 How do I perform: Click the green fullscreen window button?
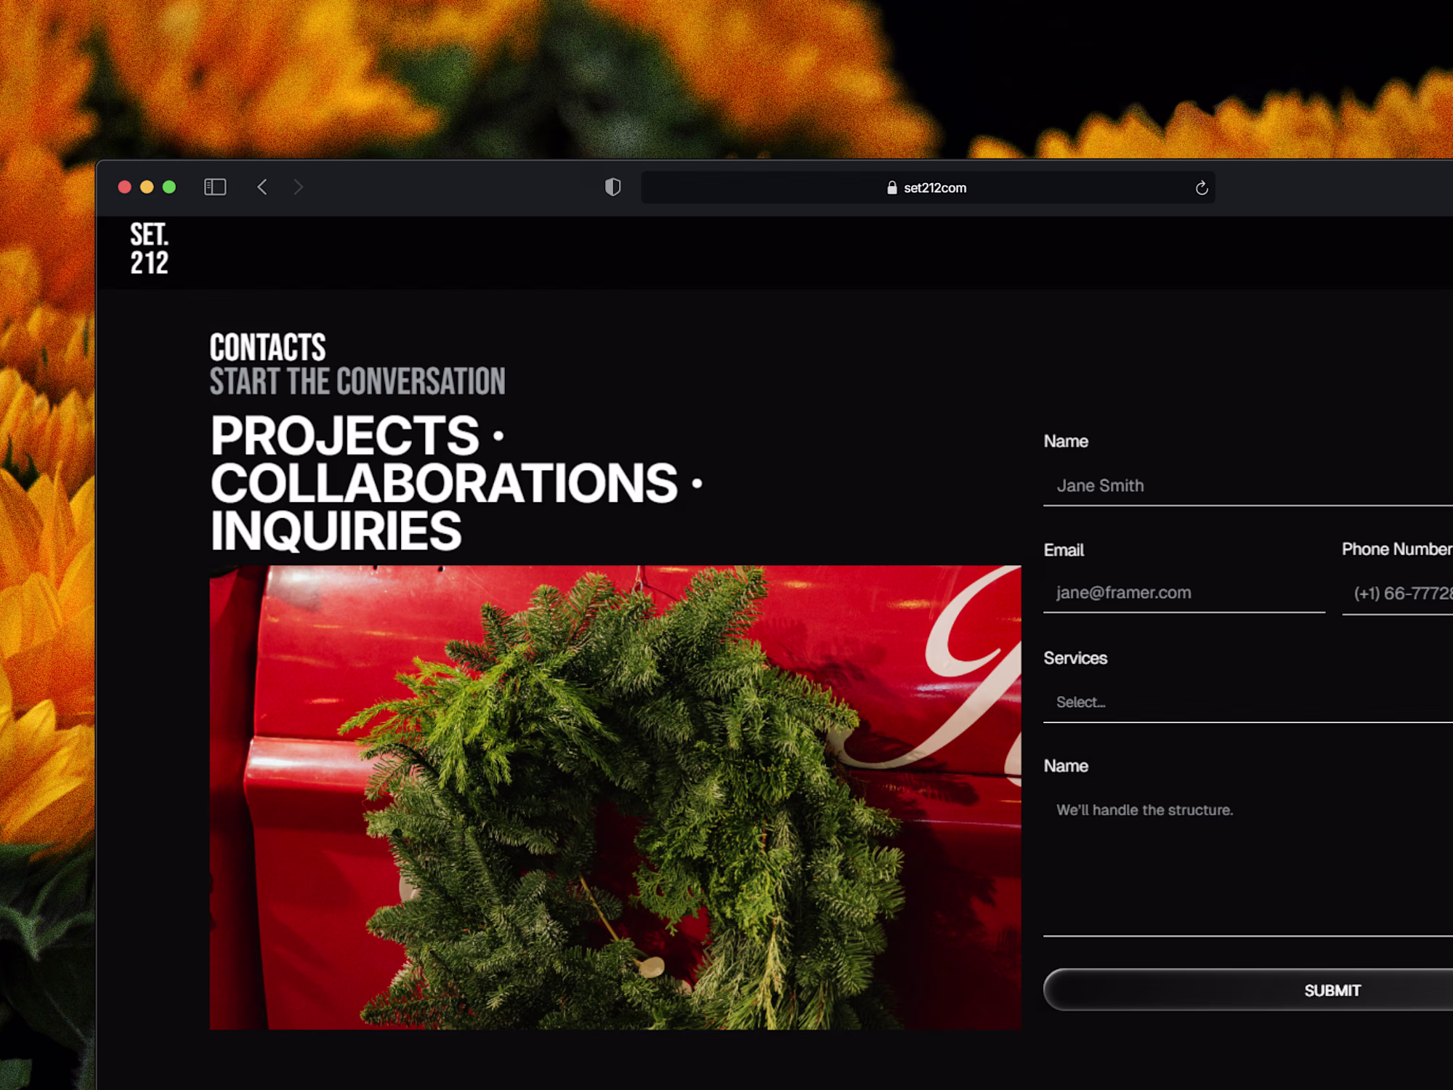point(169,187)
